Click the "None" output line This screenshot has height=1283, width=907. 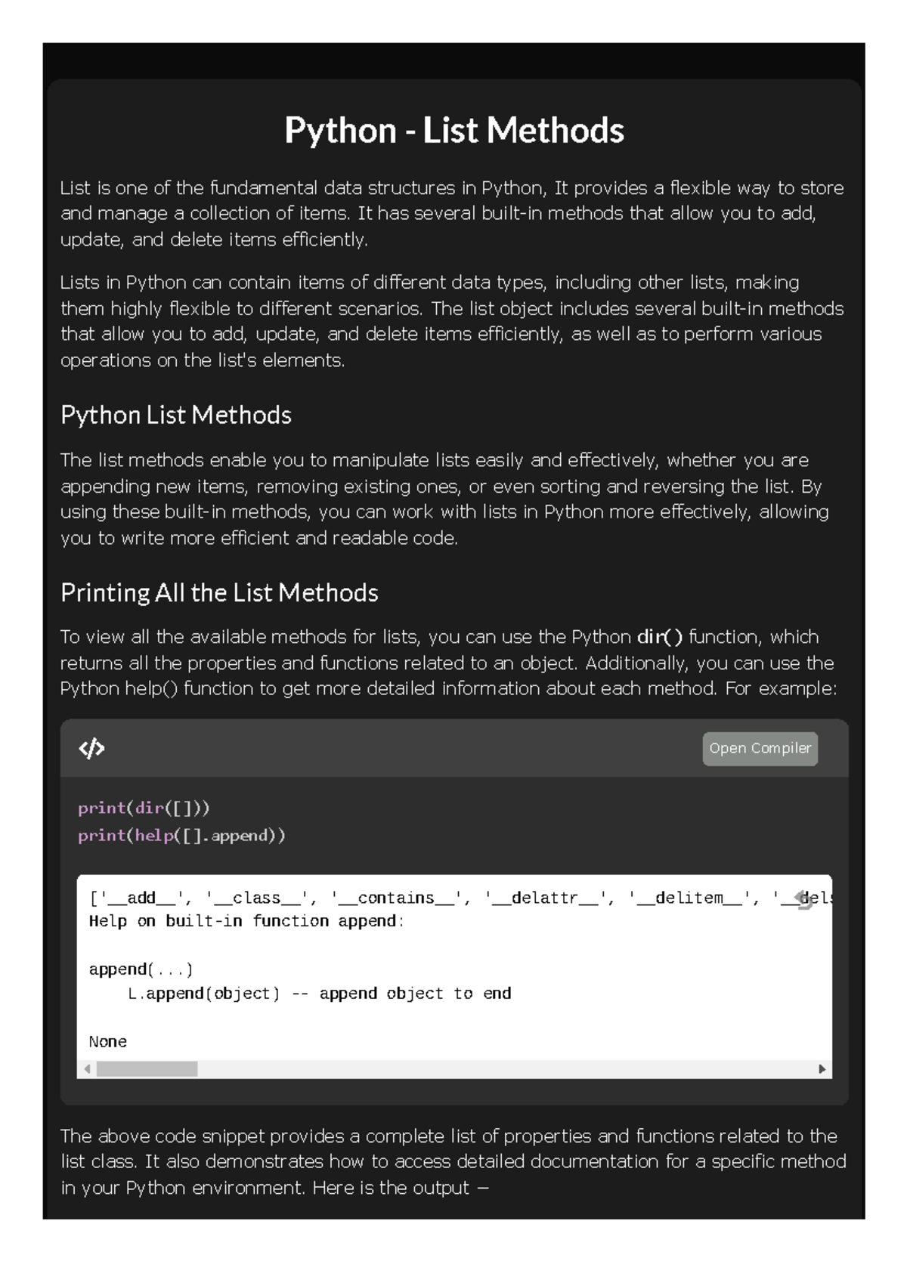coord(107,1042)
